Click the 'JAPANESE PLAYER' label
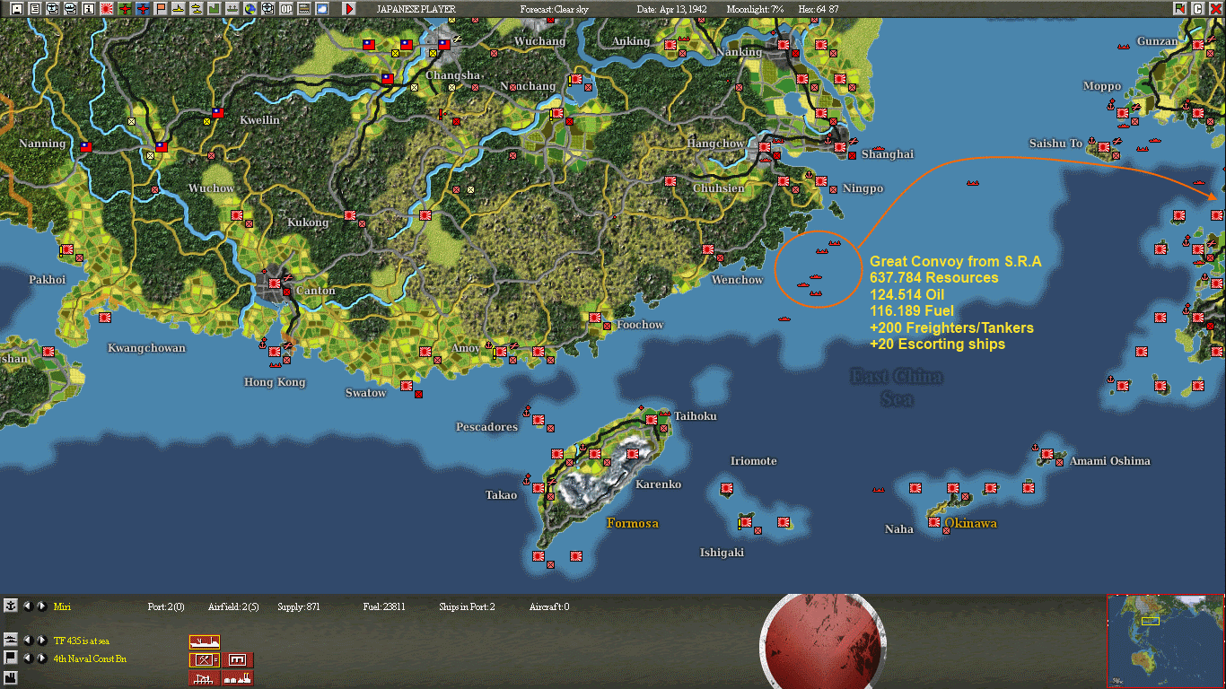 click(416, 9)
